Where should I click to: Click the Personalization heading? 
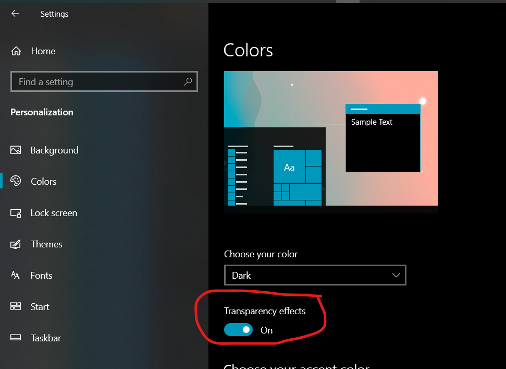[x=42, y=112]
